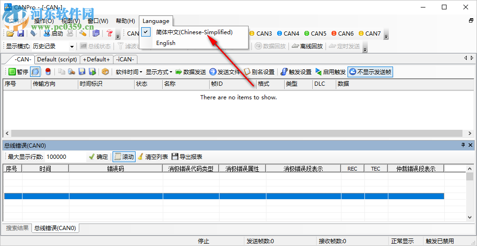This screenshot has height=246, width=477.
Task: Click the find magnifier icon in CAN toolbar
Action: tap(71, 72)
